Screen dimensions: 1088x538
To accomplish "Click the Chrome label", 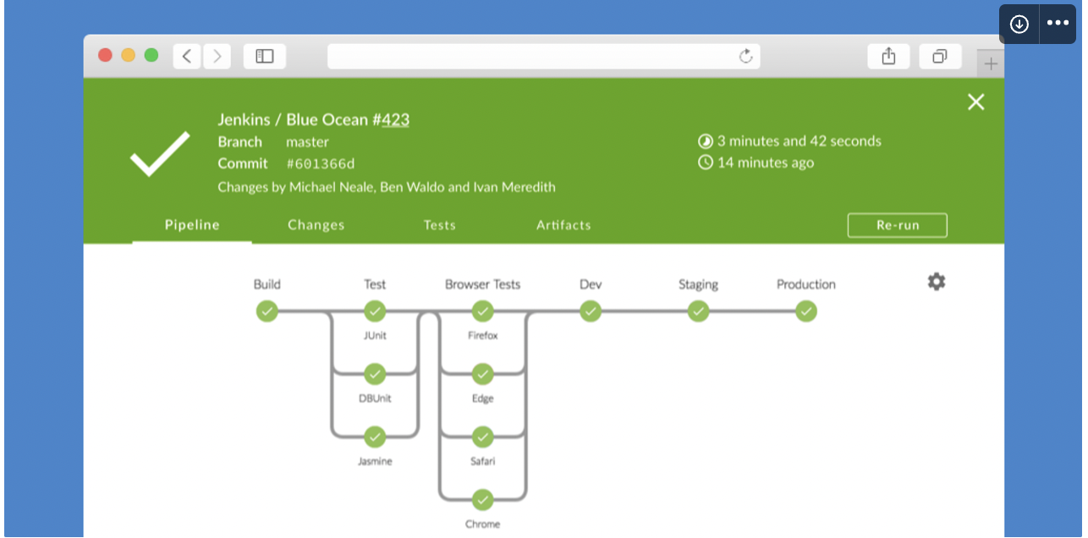I will 483,524.
